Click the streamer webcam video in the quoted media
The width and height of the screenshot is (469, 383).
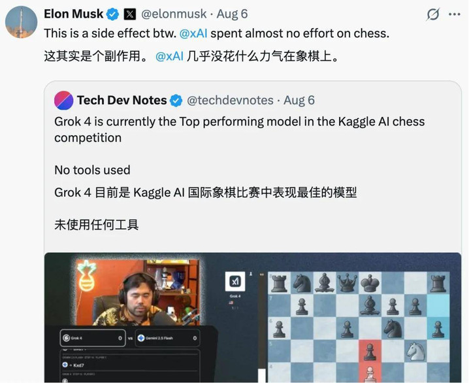tap(137, 292)
